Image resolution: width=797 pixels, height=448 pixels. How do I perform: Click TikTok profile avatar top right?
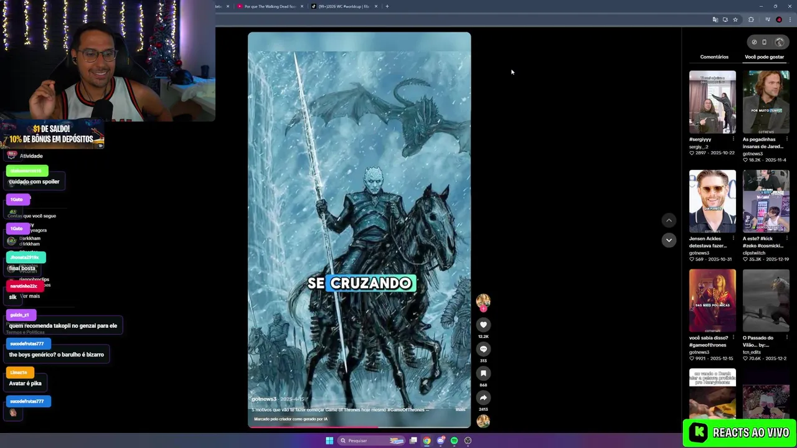point(780,42)
